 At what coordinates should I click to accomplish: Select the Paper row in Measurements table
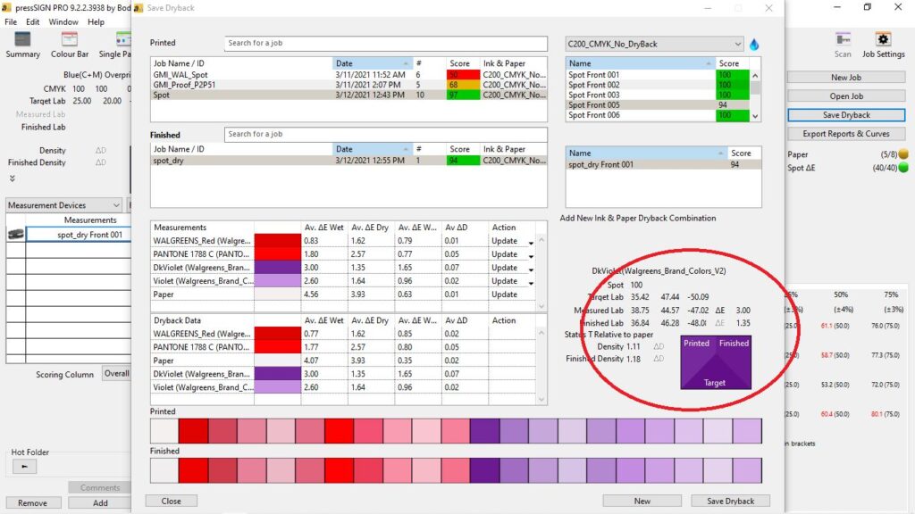point(343,294)
